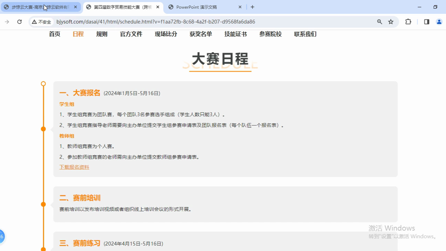Bookmark this page with the star icon
The image size is (446, 251).
pos(391,22)
